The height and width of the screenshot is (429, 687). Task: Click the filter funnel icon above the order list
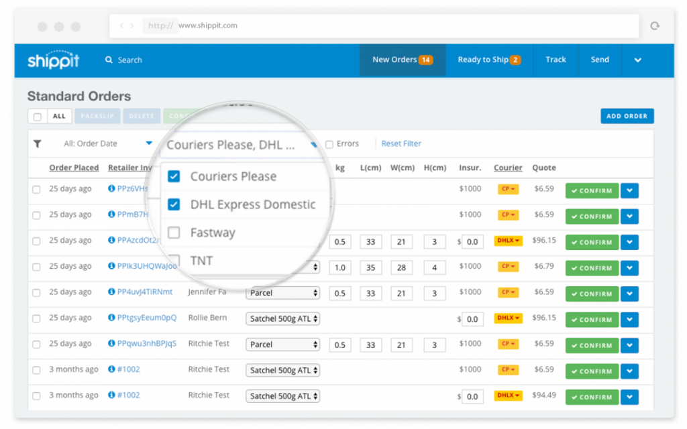pos(38,143)
